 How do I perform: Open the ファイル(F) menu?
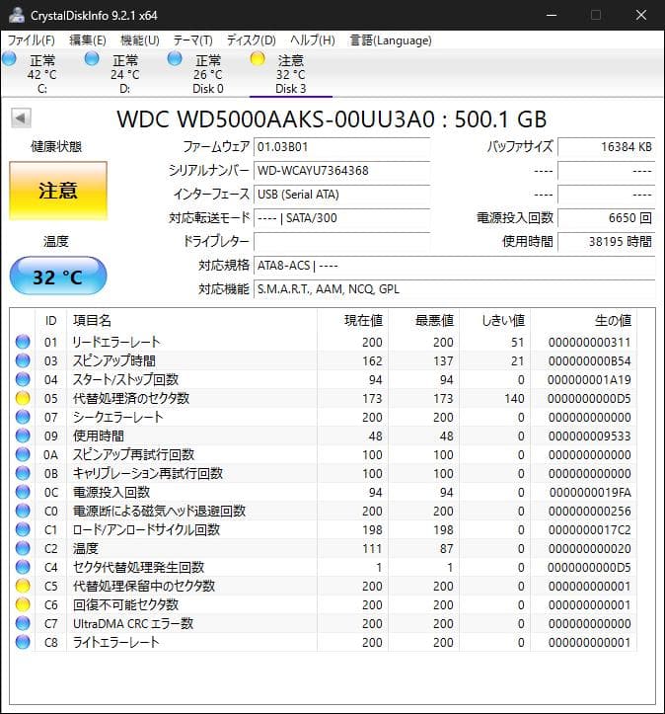(31, 40)
